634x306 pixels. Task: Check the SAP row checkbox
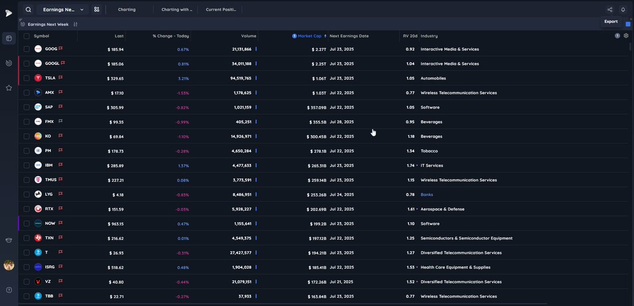[26, 107]
